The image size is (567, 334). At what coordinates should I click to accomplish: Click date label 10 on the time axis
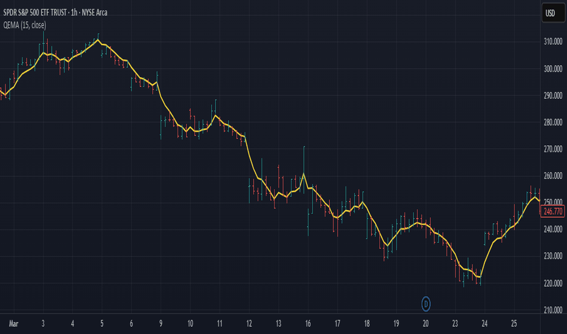tap(190, 324)
